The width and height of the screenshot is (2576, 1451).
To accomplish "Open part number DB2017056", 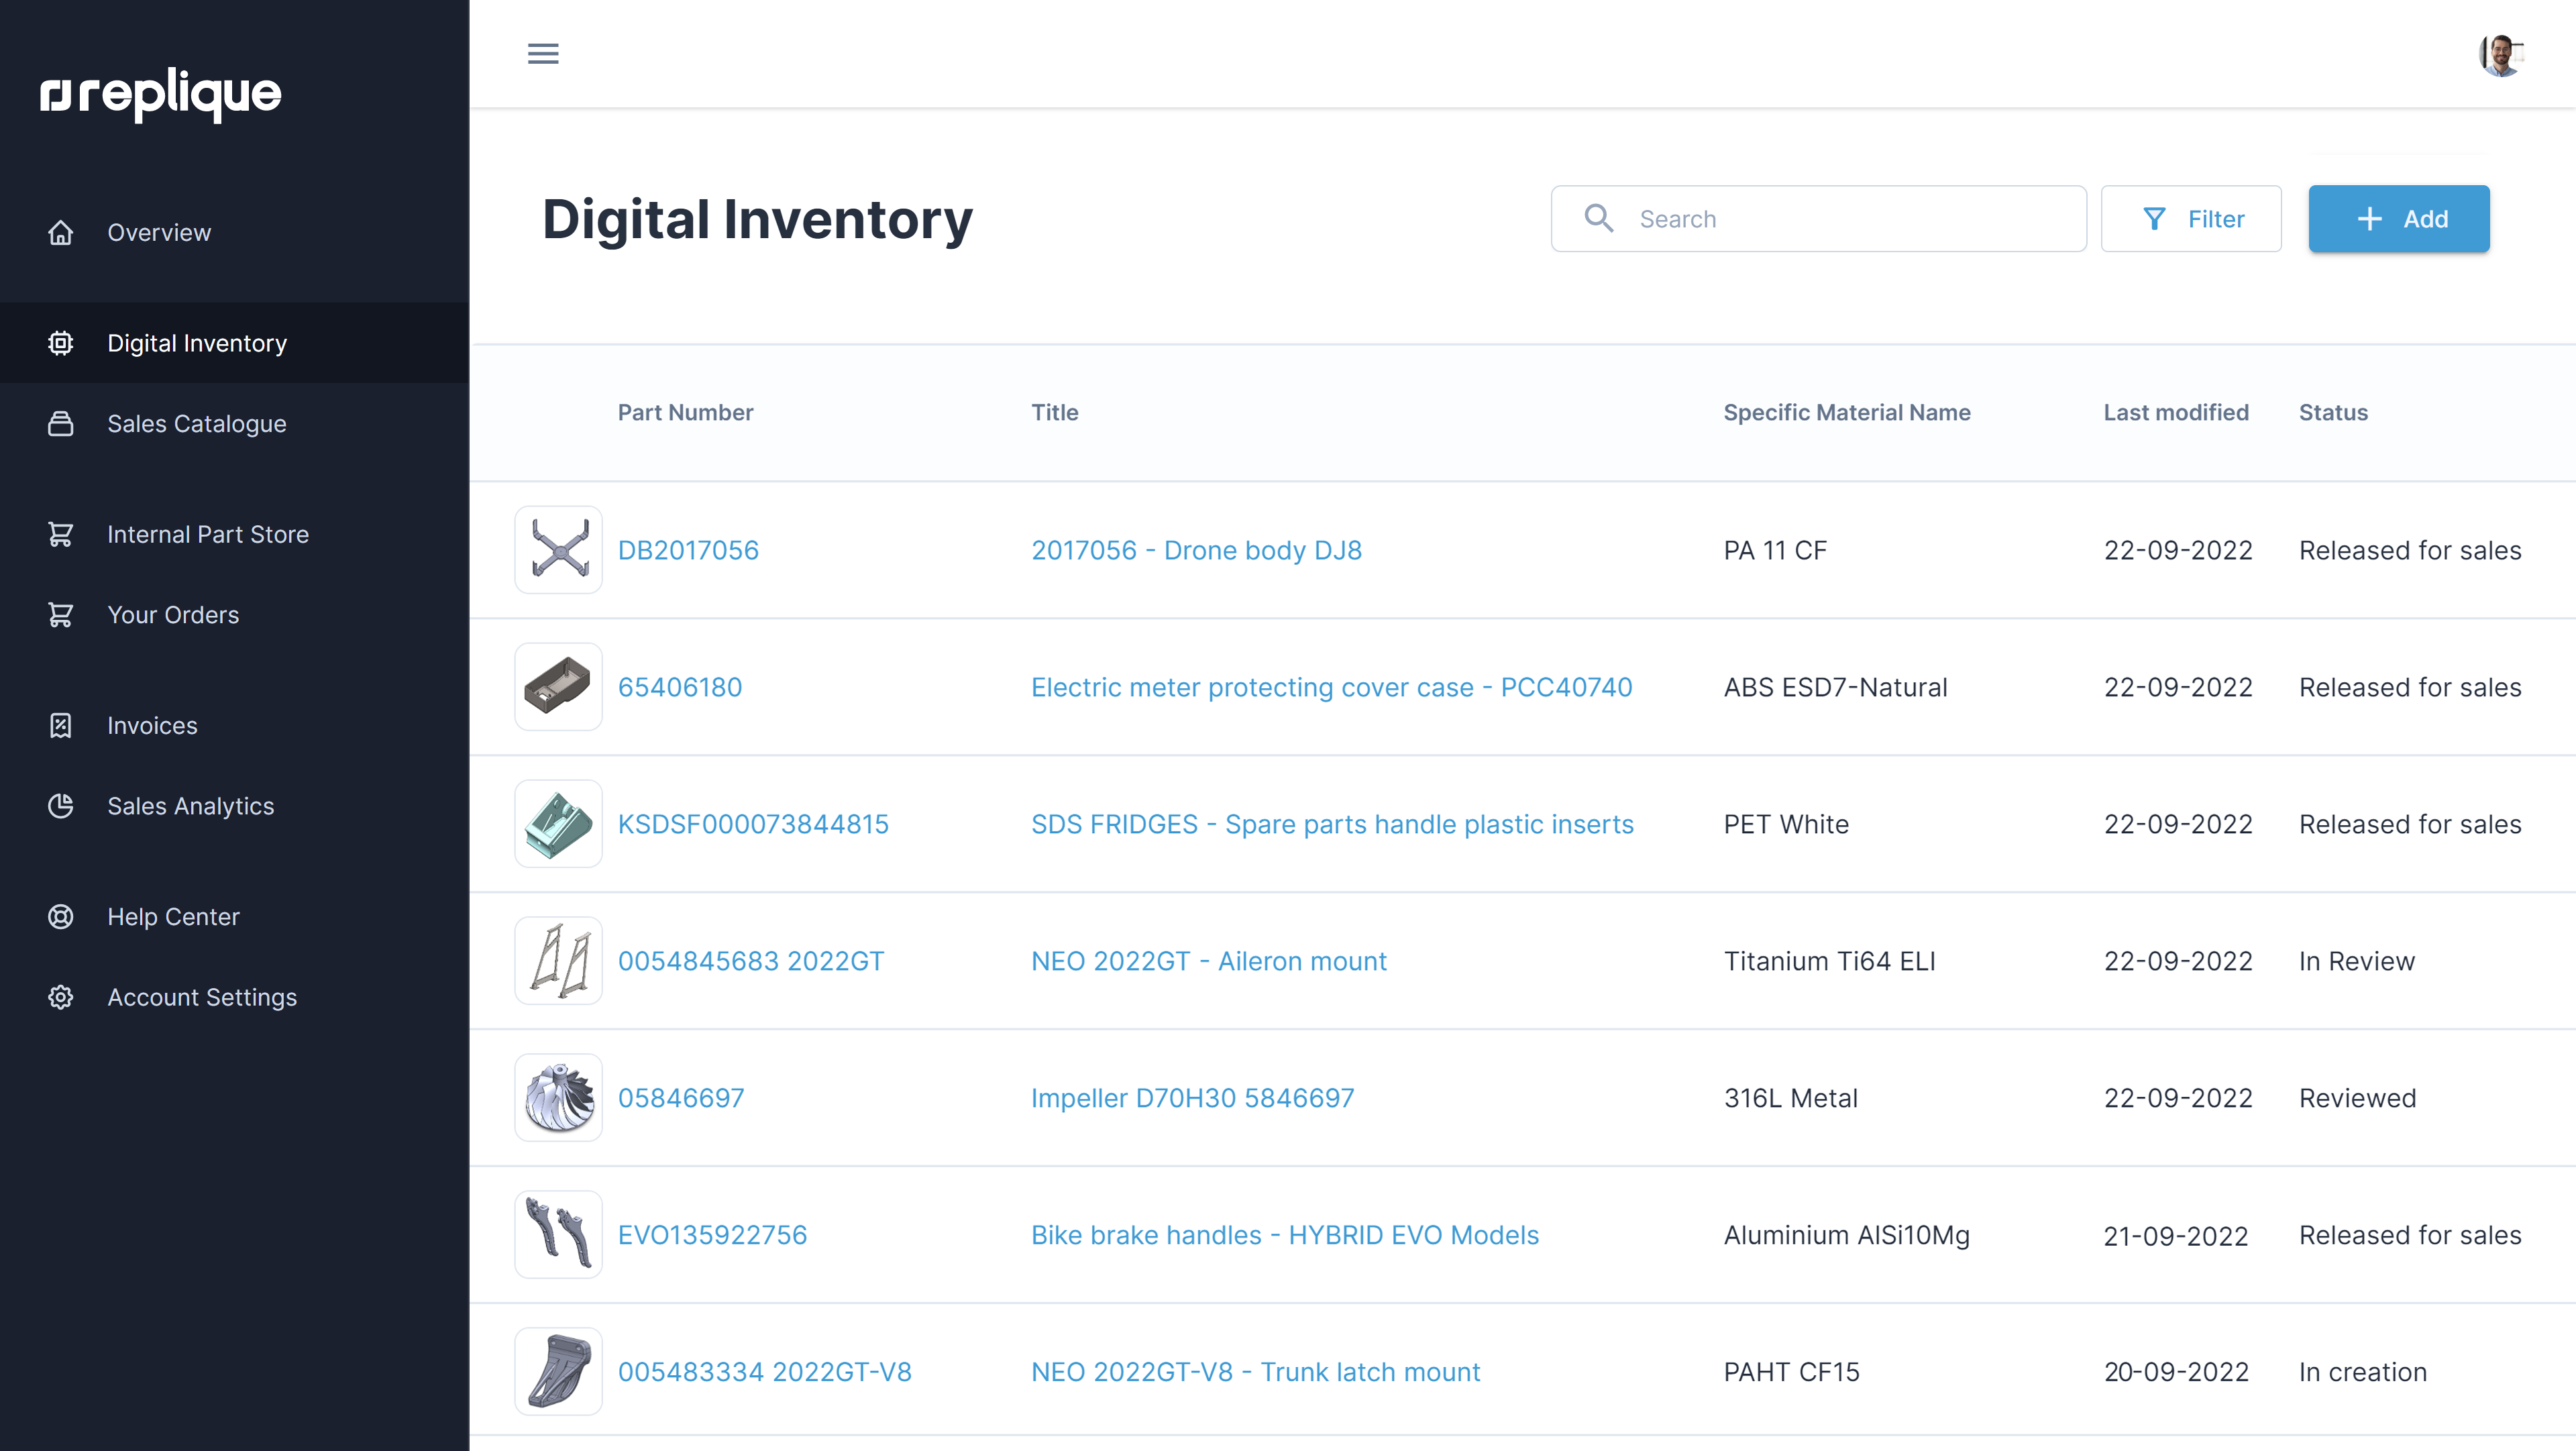I will click(x=688, y=550).
